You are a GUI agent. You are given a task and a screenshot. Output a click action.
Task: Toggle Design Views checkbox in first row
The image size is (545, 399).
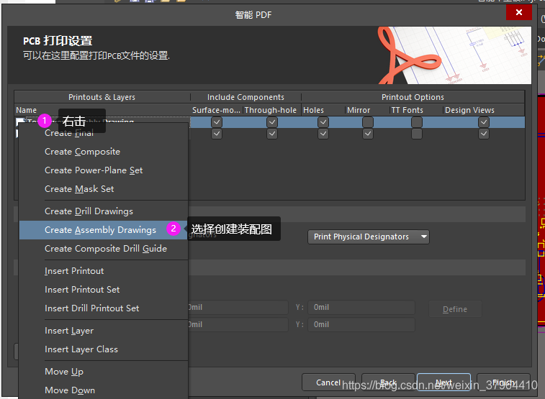pyautogui.click(x=484, y=122)
